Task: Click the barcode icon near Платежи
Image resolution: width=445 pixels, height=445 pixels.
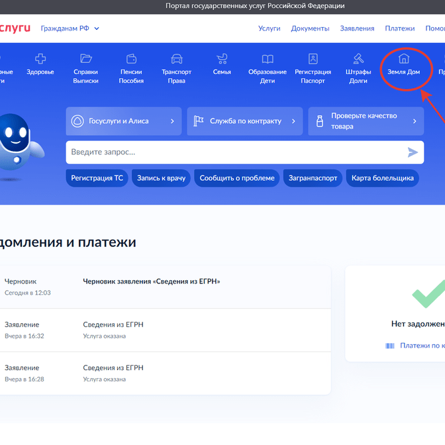Action: (389, 346)
